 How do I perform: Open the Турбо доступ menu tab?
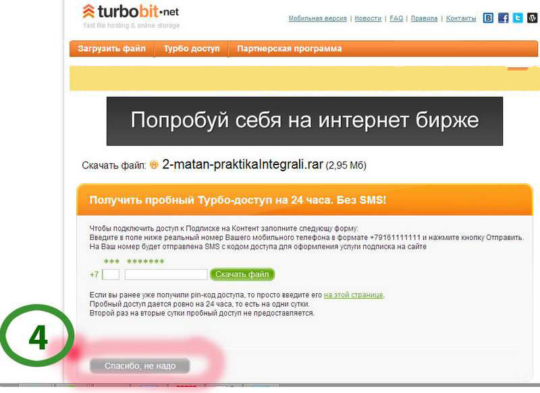[192, 49]
